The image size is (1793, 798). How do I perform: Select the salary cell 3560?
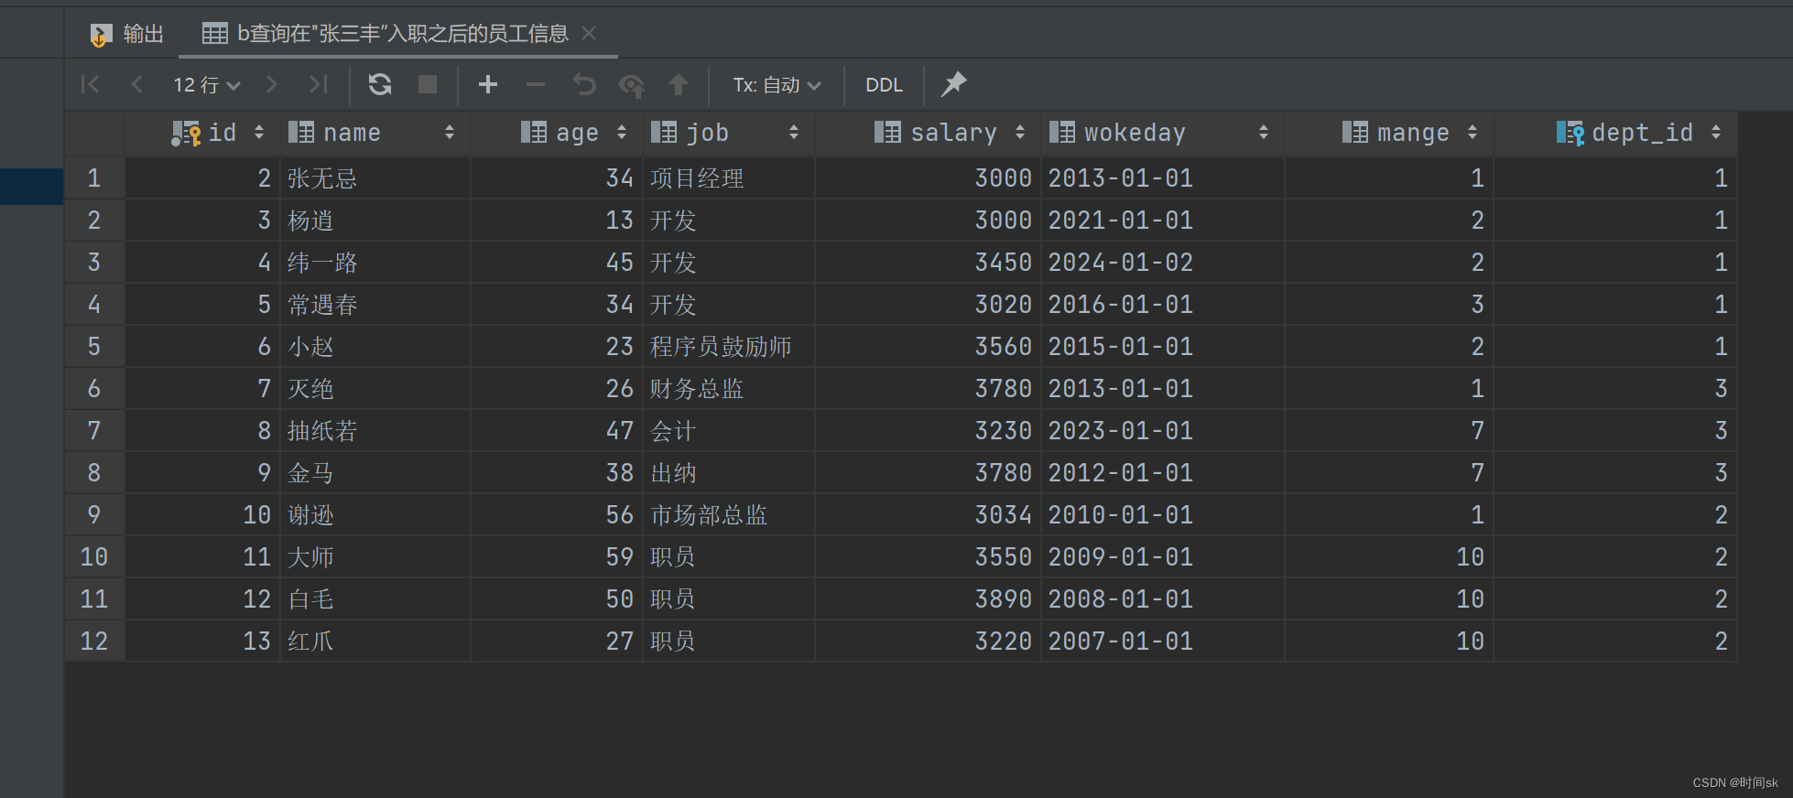(x=929, y=347)
